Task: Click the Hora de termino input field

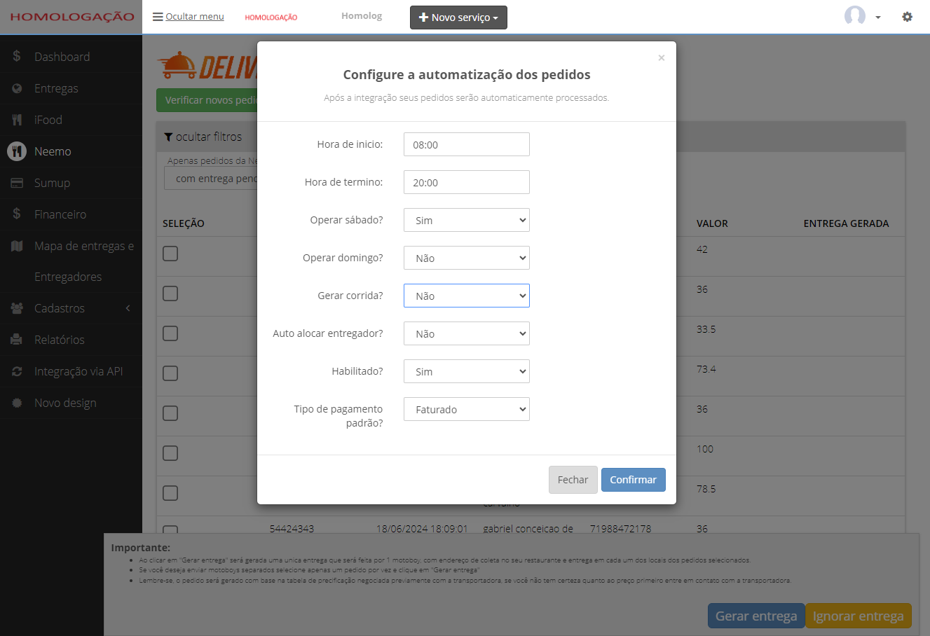Action: point(467,182)
